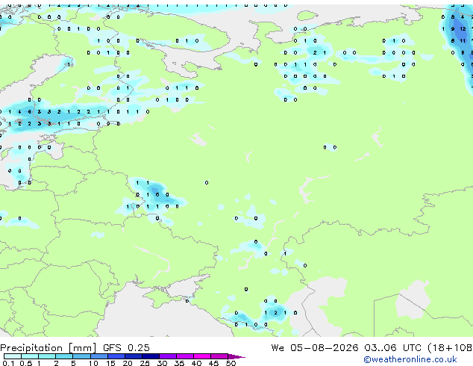Click the '11' precipitation value on the map

click(x=463, y=40)
